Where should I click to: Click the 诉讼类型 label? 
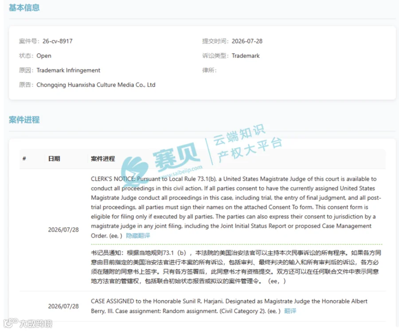point(215,56)
